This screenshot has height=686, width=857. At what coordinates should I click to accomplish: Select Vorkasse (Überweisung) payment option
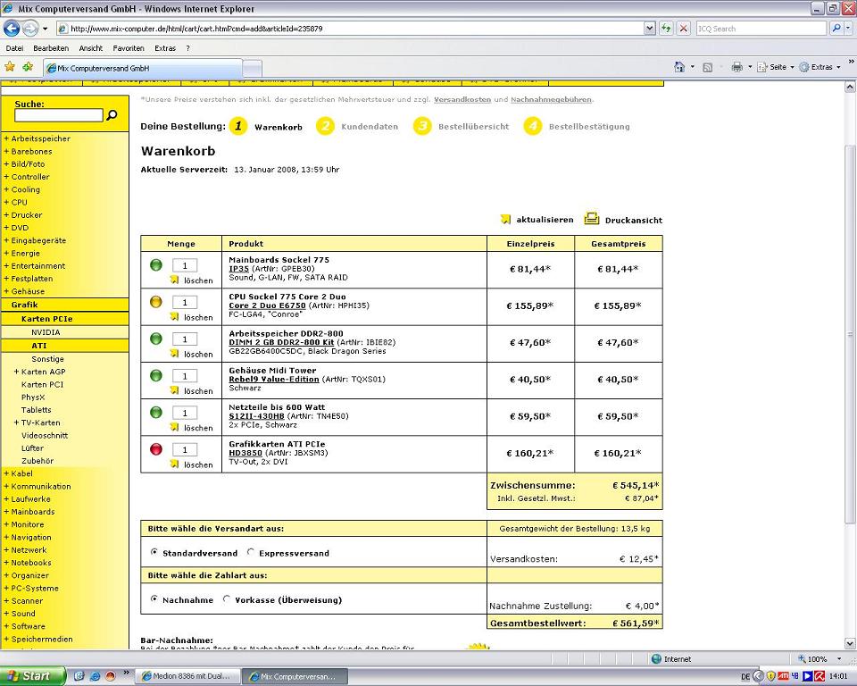coord(227,599)
